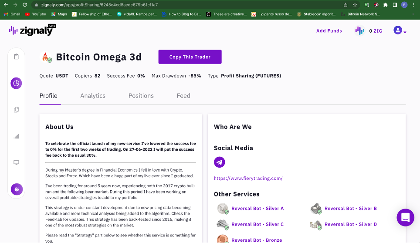The height and width of the screenshot is (243, 420).
Task: Click the 0 ZIG balance text
Action: [376, 31]
